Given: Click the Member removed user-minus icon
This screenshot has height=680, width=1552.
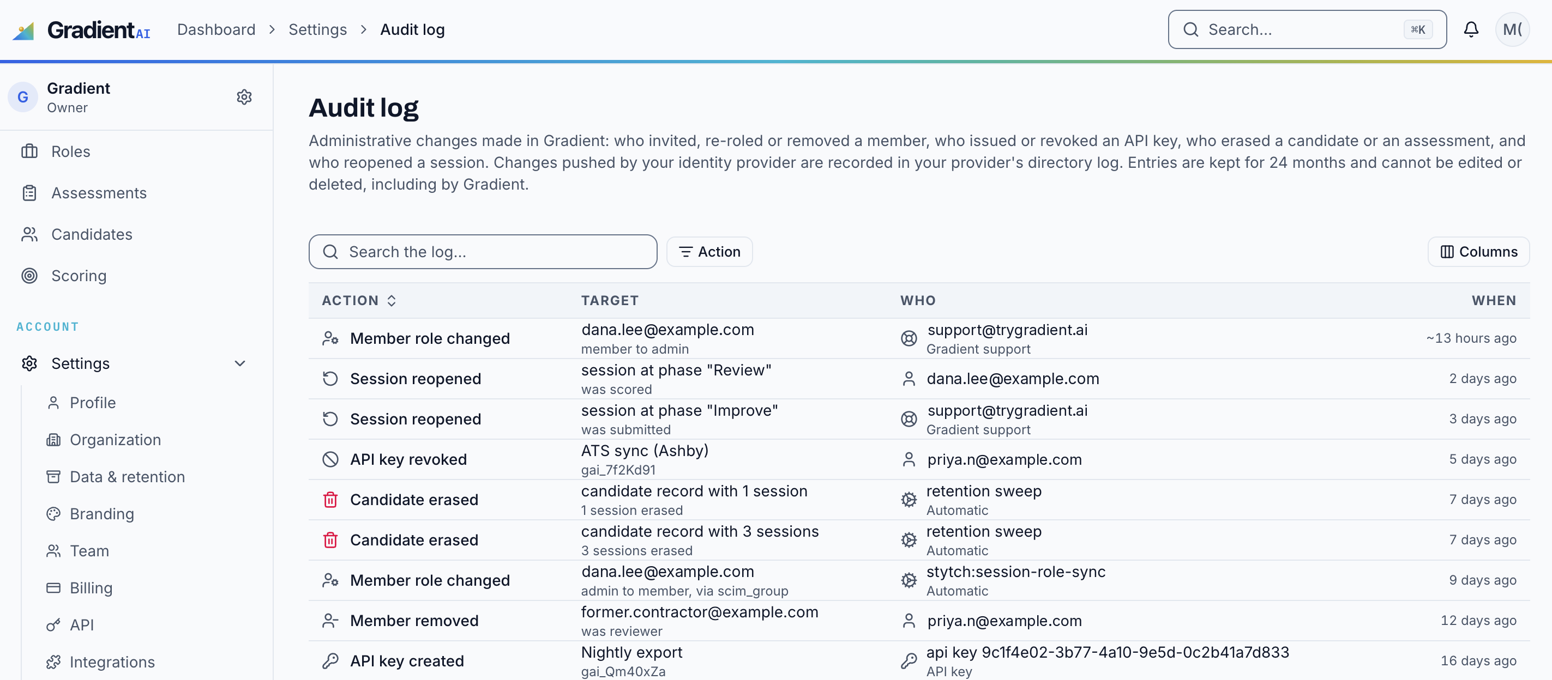Looking at the screenshot, I should point(330,621).
